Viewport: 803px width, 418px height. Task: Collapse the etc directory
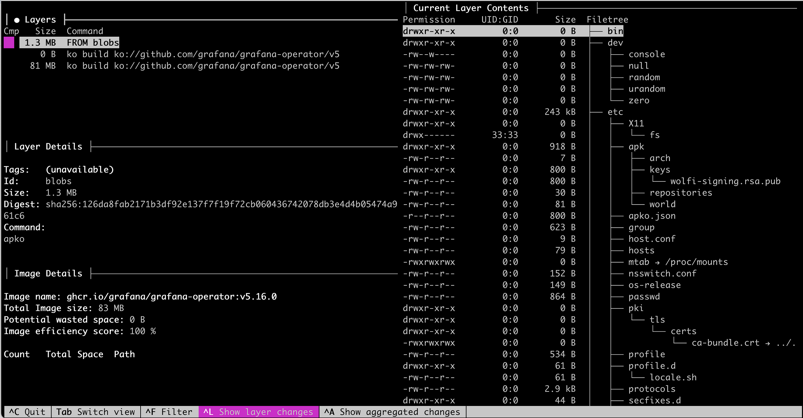pyautogui.click(x=615, y=112)
